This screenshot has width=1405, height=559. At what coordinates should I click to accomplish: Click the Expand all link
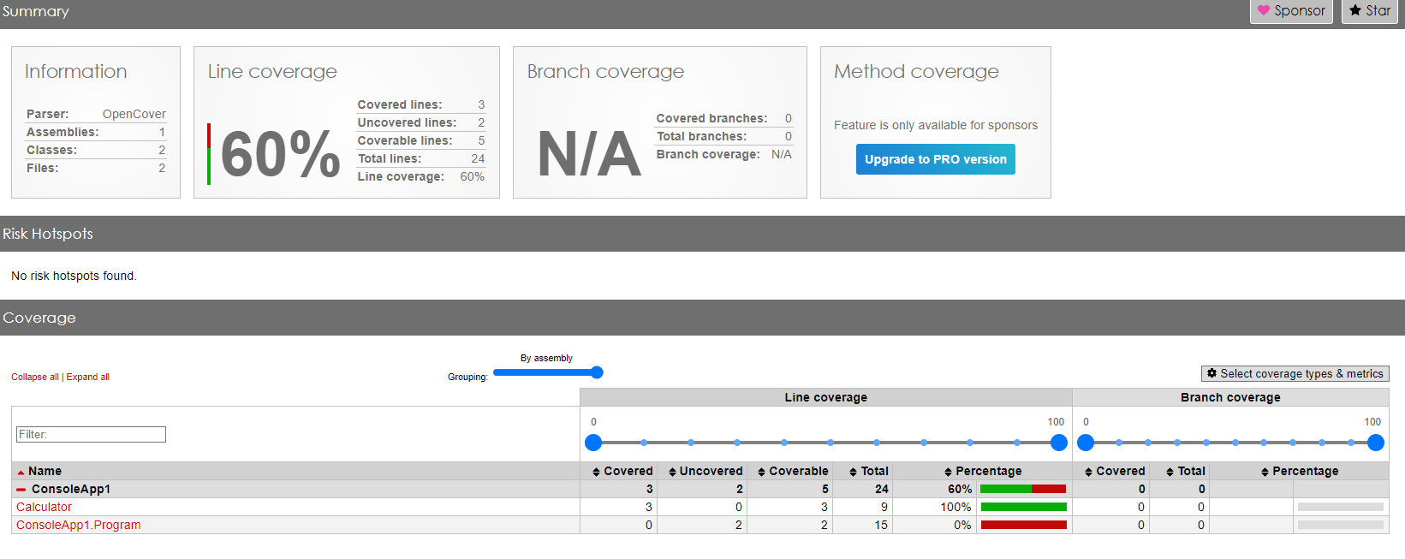click(88, 377)
